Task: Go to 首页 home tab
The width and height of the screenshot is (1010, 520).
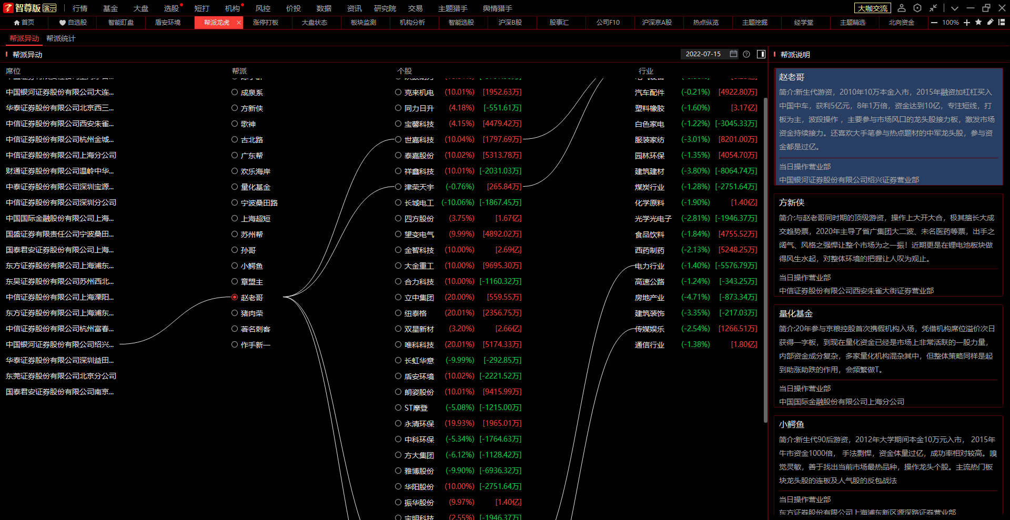Action: 24,23
